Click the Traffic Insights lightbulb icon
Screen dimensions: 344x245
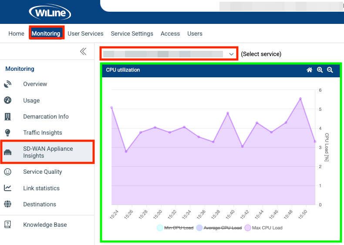coord(7,132)
